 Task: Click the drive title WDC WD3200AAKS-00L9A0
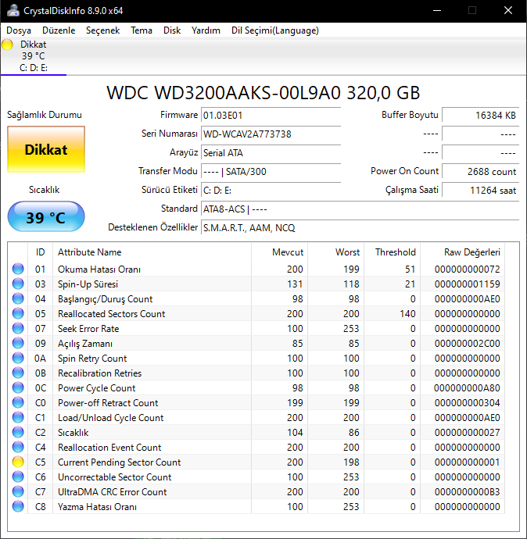(263, 92)
